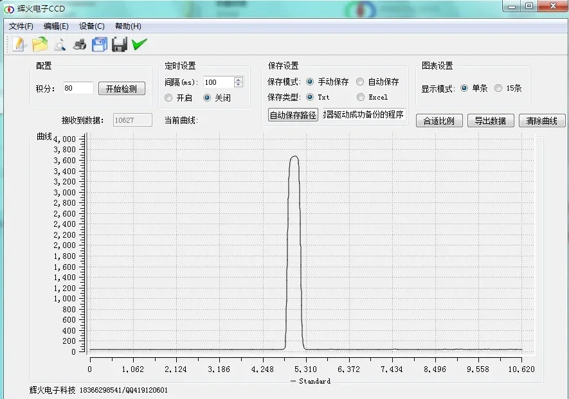Switch display mode to 15条
Image resolution: width=569 pixels, height=399 pixels.
[x=499, y=88]
